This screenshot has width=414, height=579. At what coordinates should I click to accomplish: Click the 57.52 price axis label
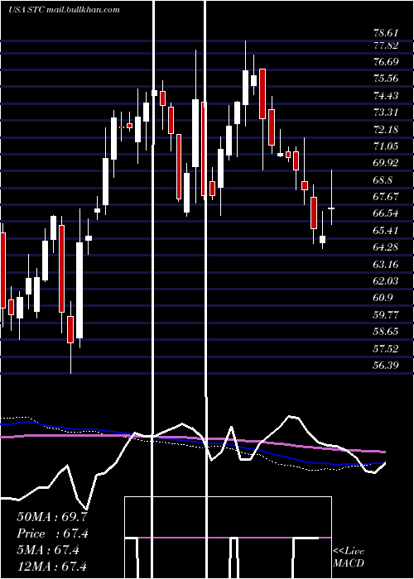[386, 348]
